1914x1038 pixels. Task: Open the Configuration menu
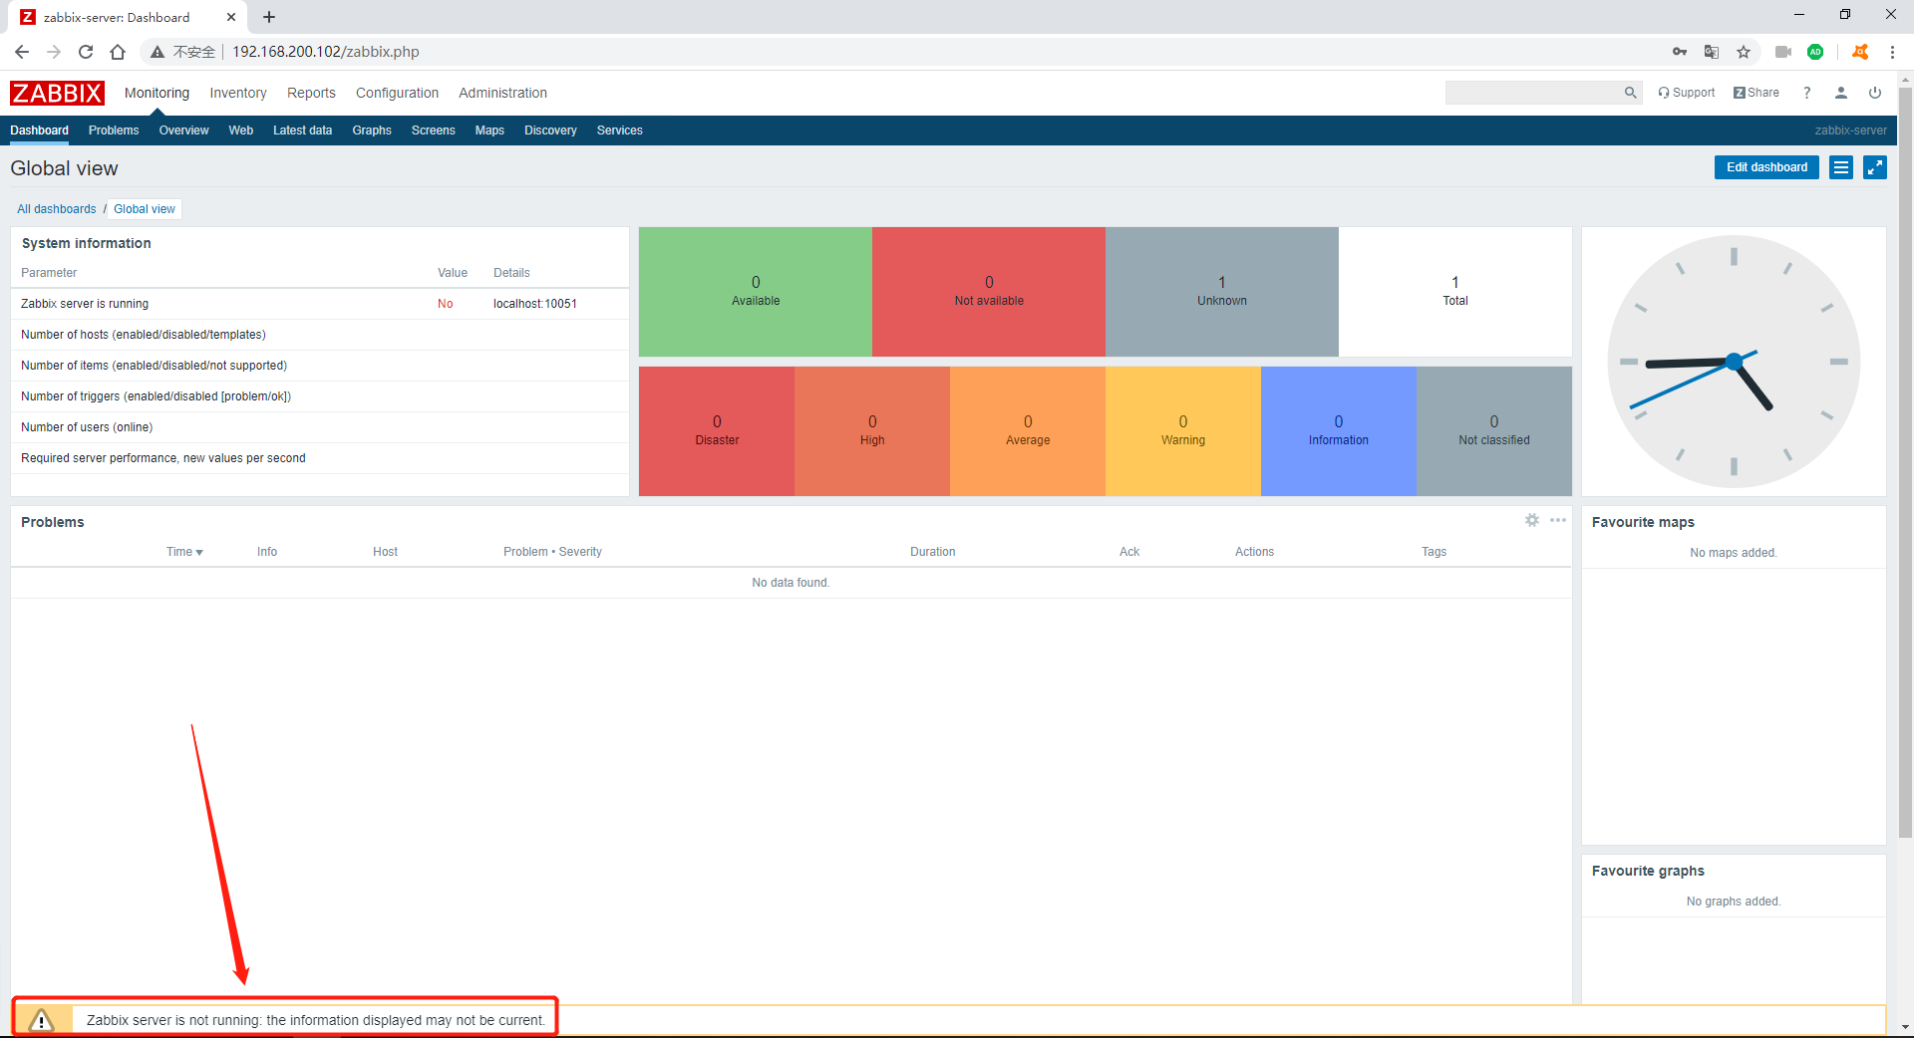coord(397,93)
